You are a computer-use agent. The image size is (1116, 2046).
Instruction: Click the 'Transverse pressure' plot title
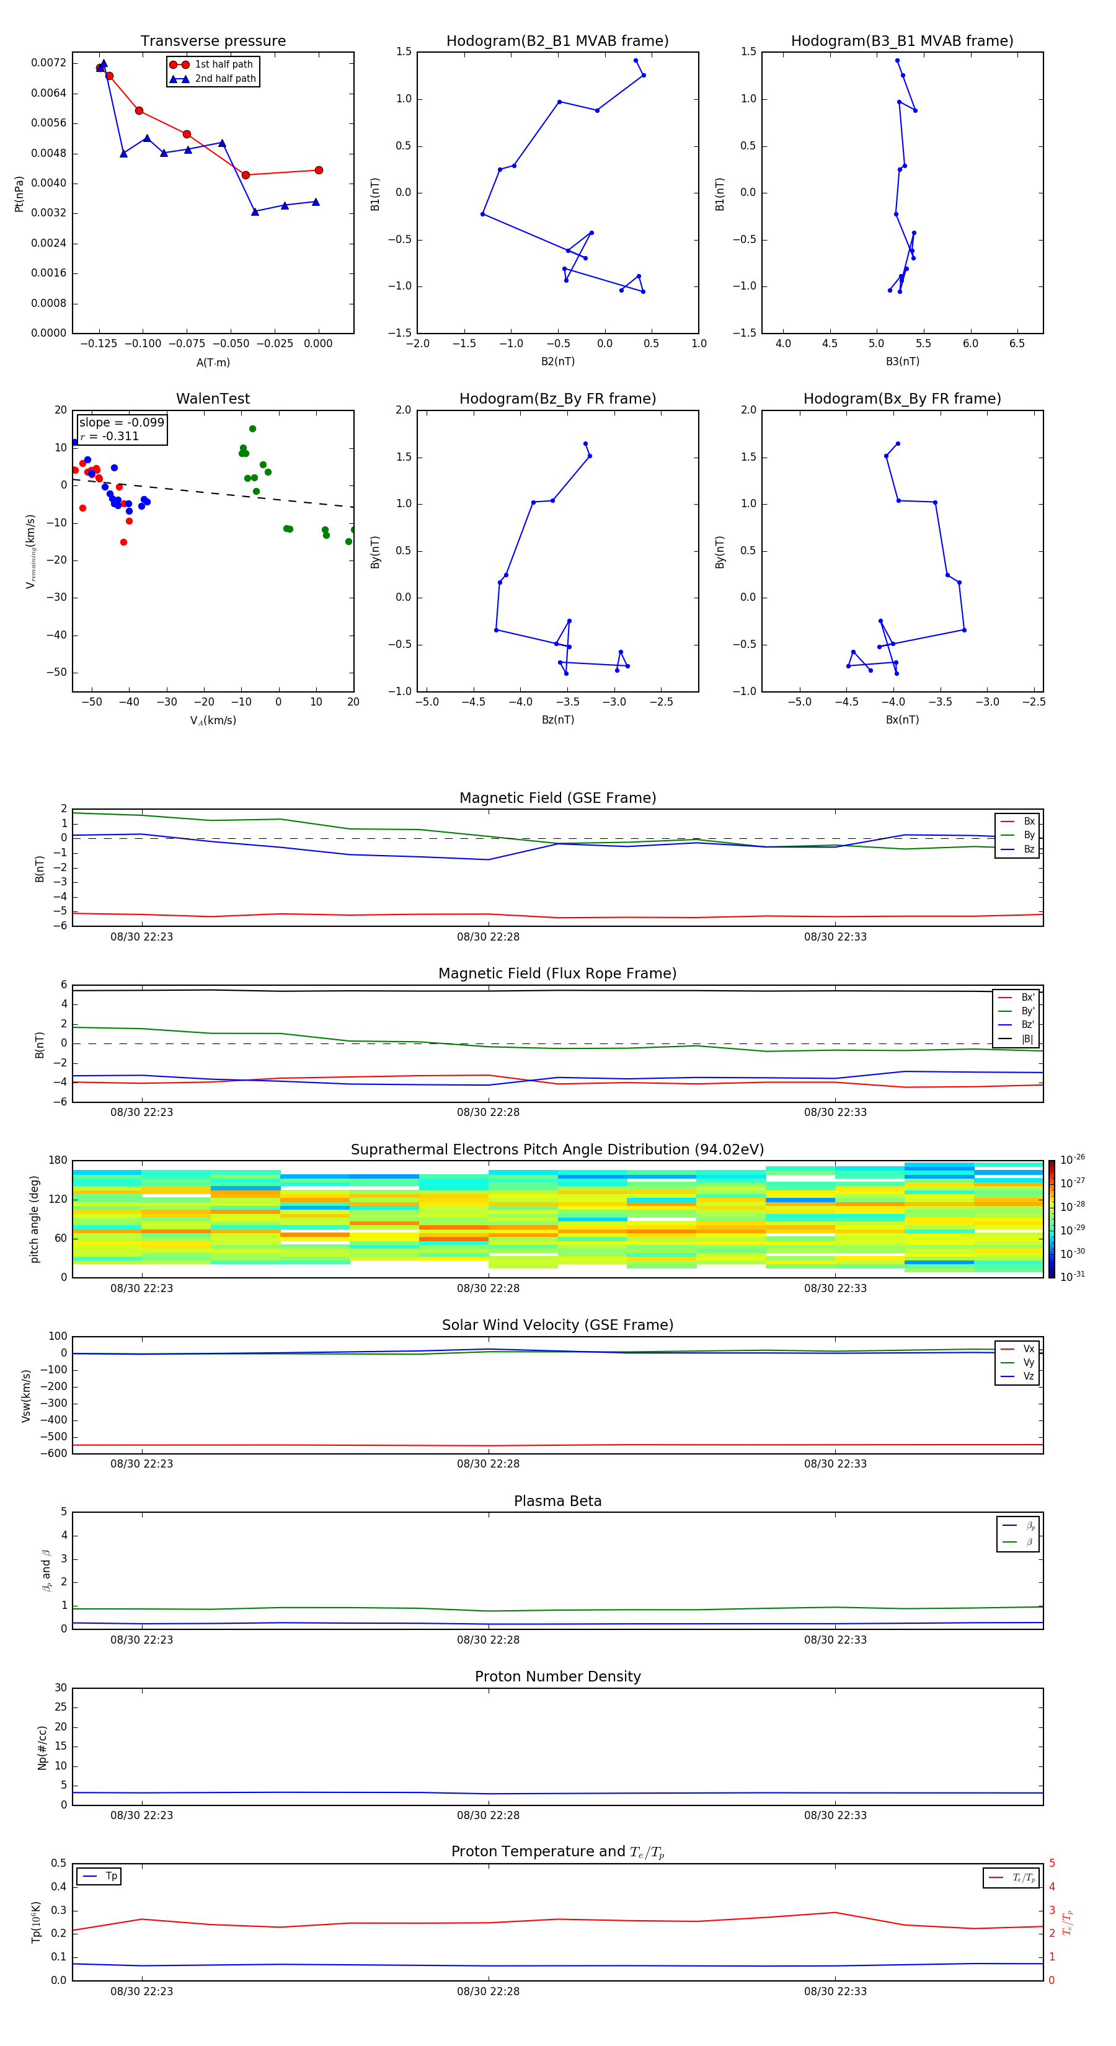click(213, 42)
